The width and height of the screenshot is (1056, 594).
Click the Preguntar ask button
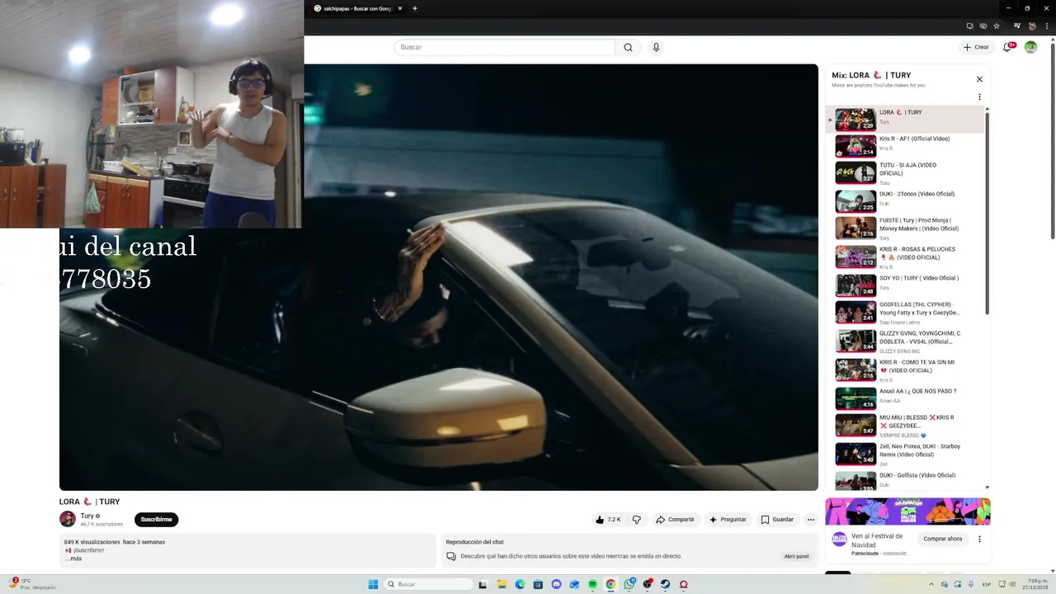coord(728,520)
